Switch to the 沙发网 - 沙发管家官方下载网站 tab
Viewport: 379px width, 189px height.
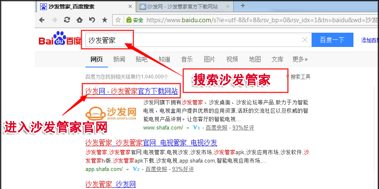pyautogui.click(x=184, y=7)
